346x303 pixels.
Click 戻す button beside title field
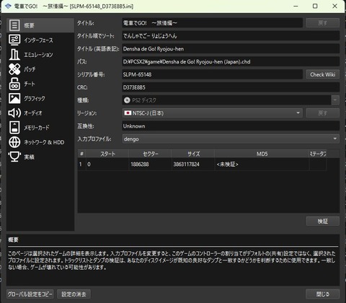[x=323, y=23]
